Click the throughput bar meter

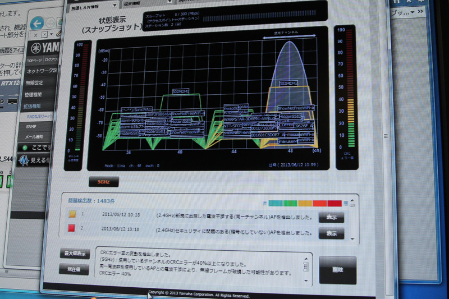click(x=259, y=16)
